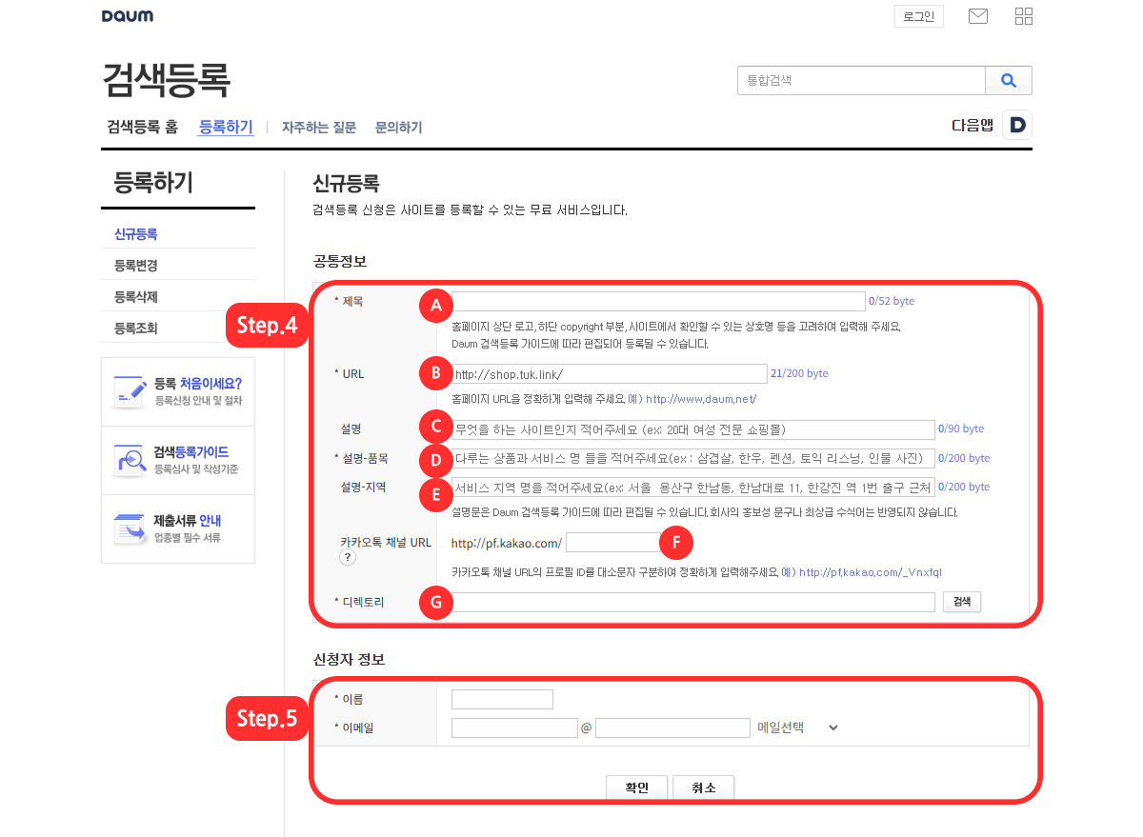Click the 검색등록가이드 link text

pos(191,452)
